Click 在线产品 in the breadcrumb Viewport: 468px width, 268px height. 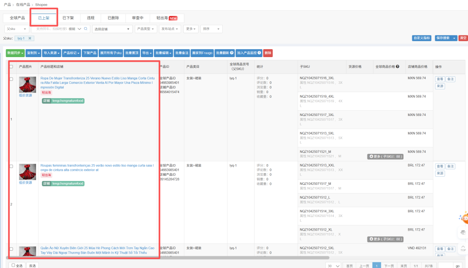[23, 5]
